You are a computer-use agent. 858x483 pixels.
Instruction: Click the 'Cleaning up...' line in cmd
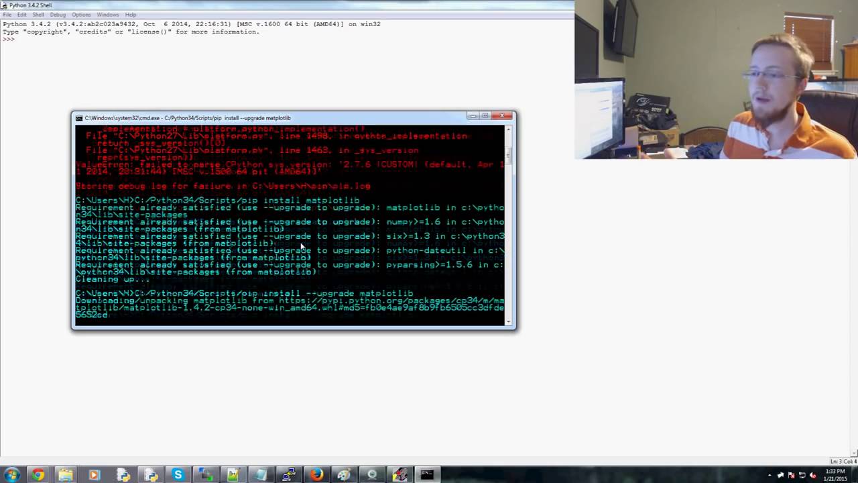[112, 279]
